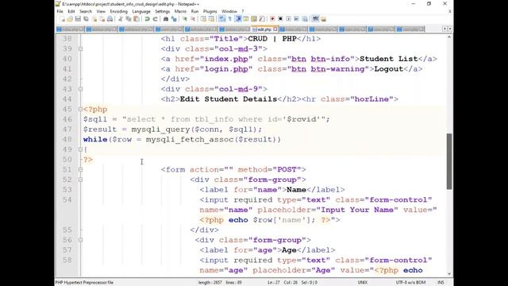
Task: Click UNIX line ending in the status bar
Action: coord(363,283)
